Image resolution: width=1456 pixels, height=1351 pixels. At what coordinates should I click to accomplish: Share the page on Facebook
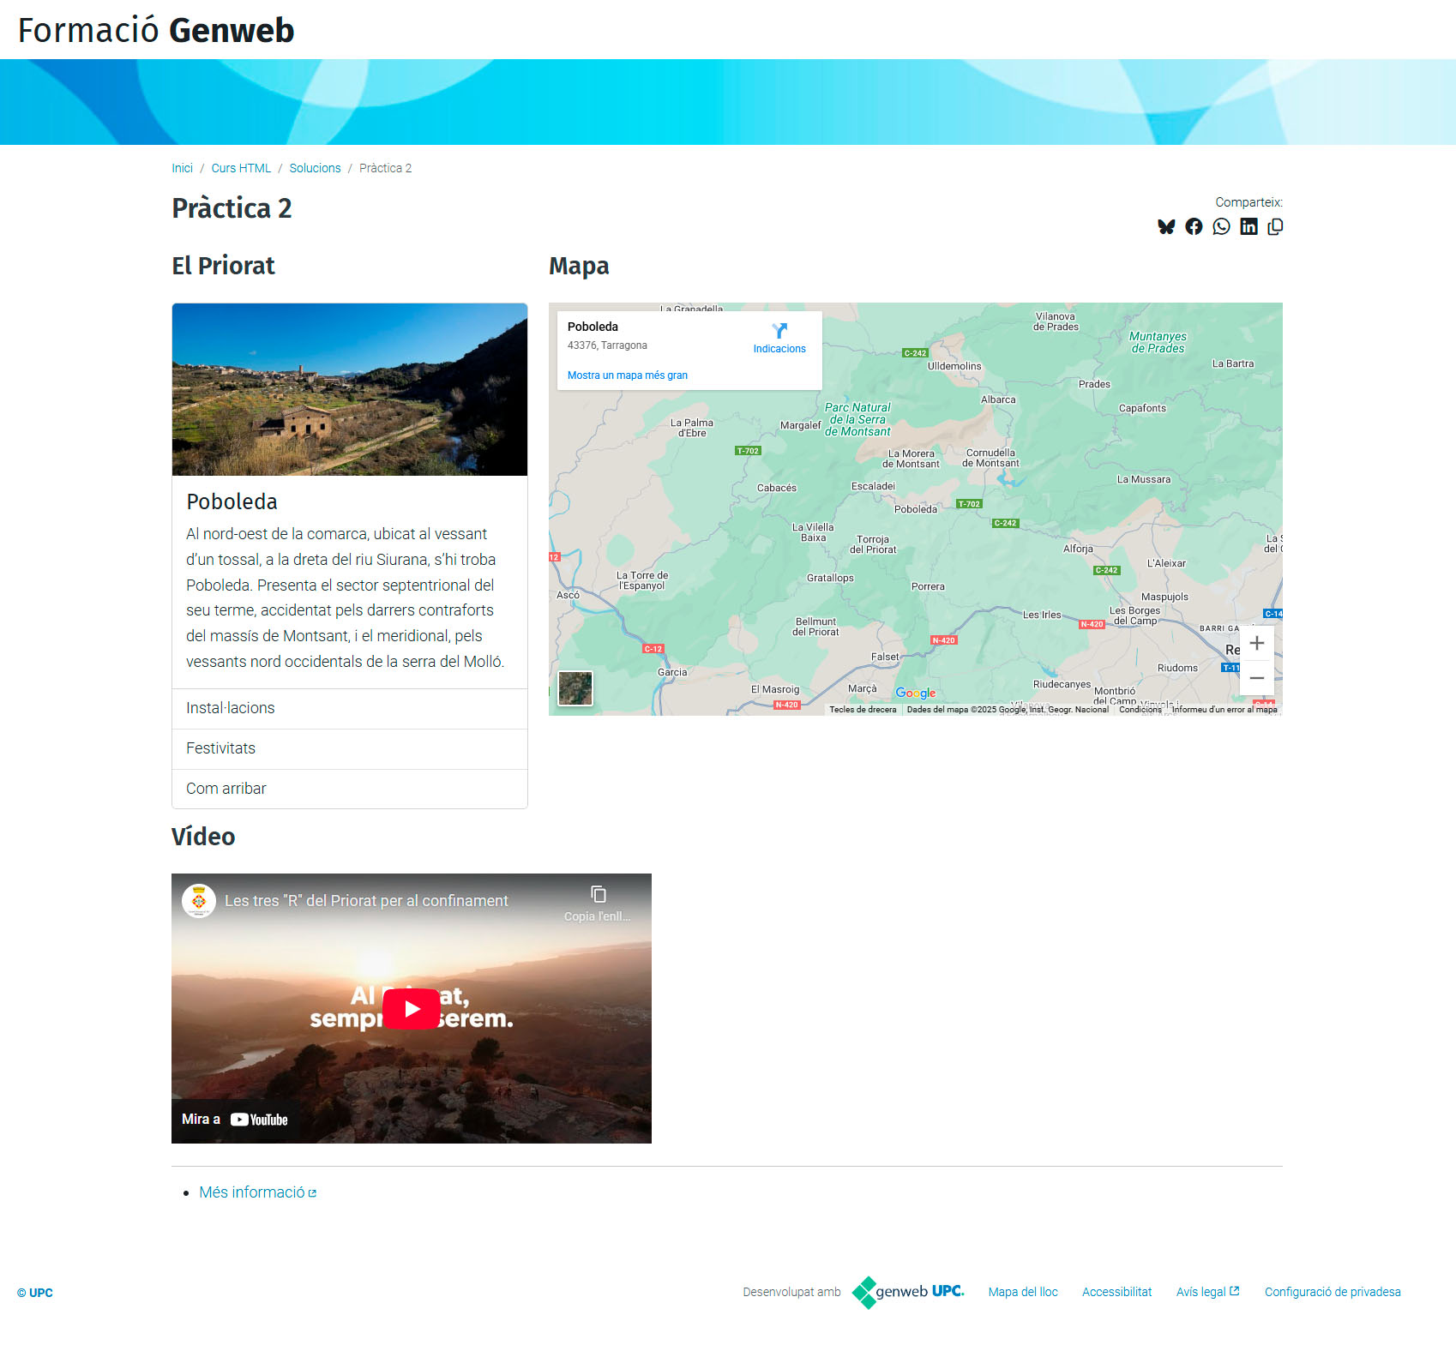[1194, 226]
